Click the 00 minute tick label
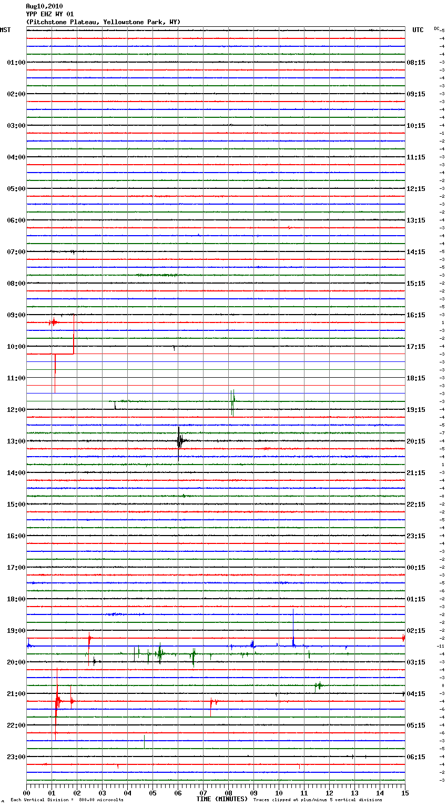The width and height of the screenshot is (447, 807). point(26,793)
